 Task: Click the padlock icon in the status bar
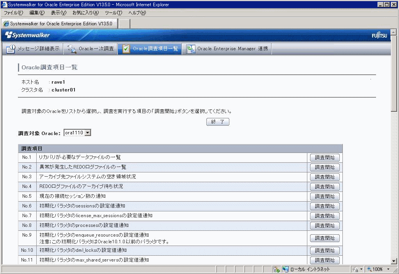(356, 269)
